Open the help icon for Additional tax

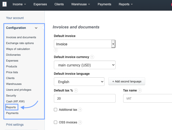[80, 110]
